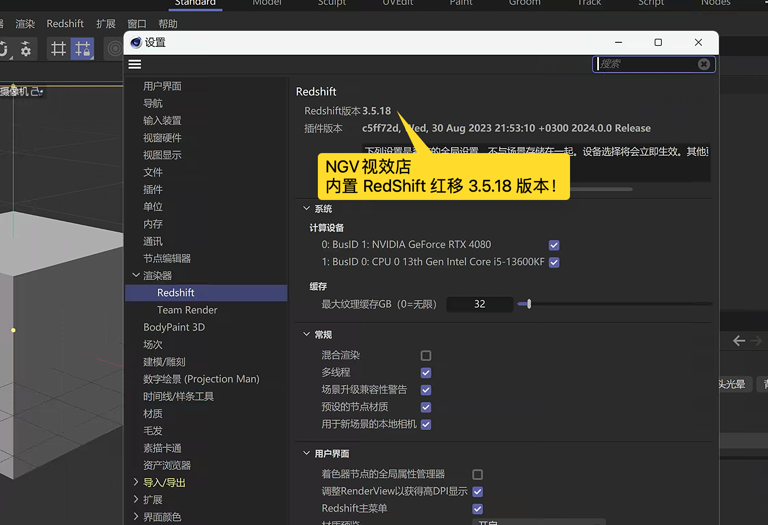
Task: Collapse the 系统 section
Action: [306, 209]
